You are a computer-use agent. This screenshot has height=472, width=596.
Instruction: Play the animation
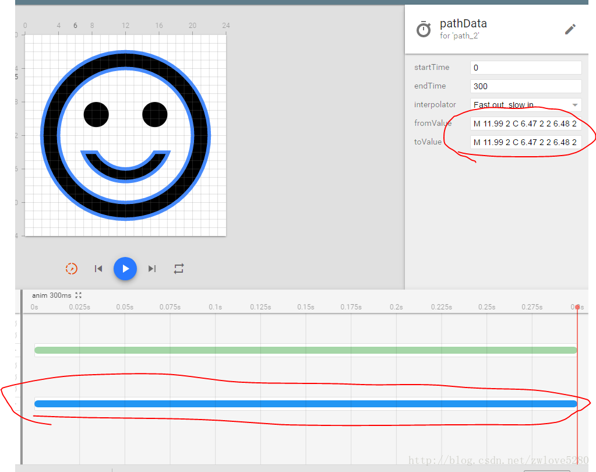pos(125,269)
